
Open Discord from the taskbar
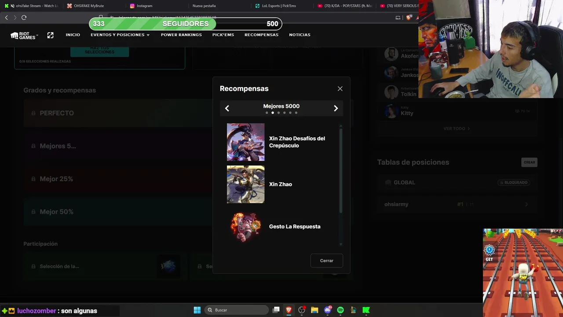tap(327, 310)
